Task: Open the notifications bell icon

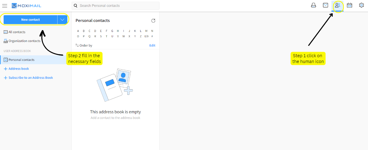Action: [x=313, y=5]
